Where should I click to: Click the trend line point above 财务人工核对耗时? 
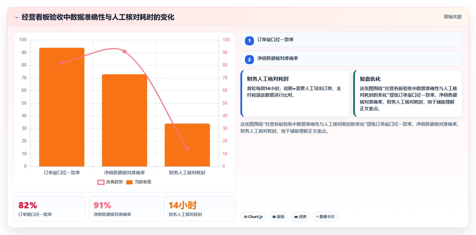tap(187, 149)
